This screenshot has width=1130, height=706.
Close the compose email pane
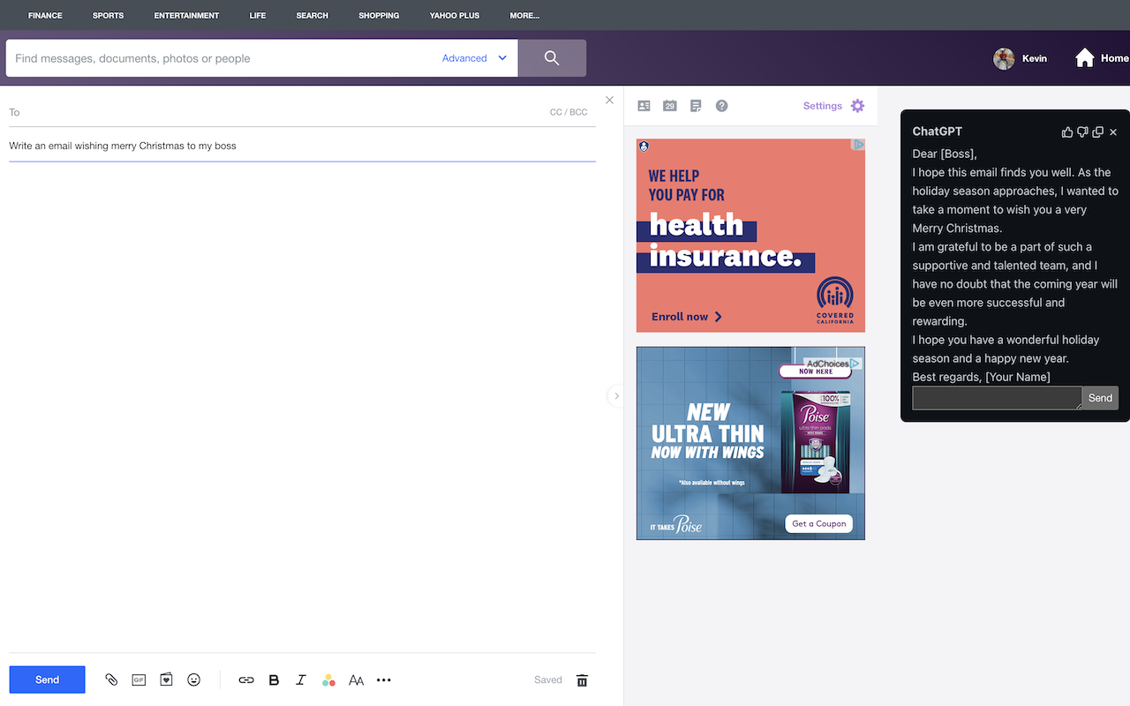coord(609,100)
